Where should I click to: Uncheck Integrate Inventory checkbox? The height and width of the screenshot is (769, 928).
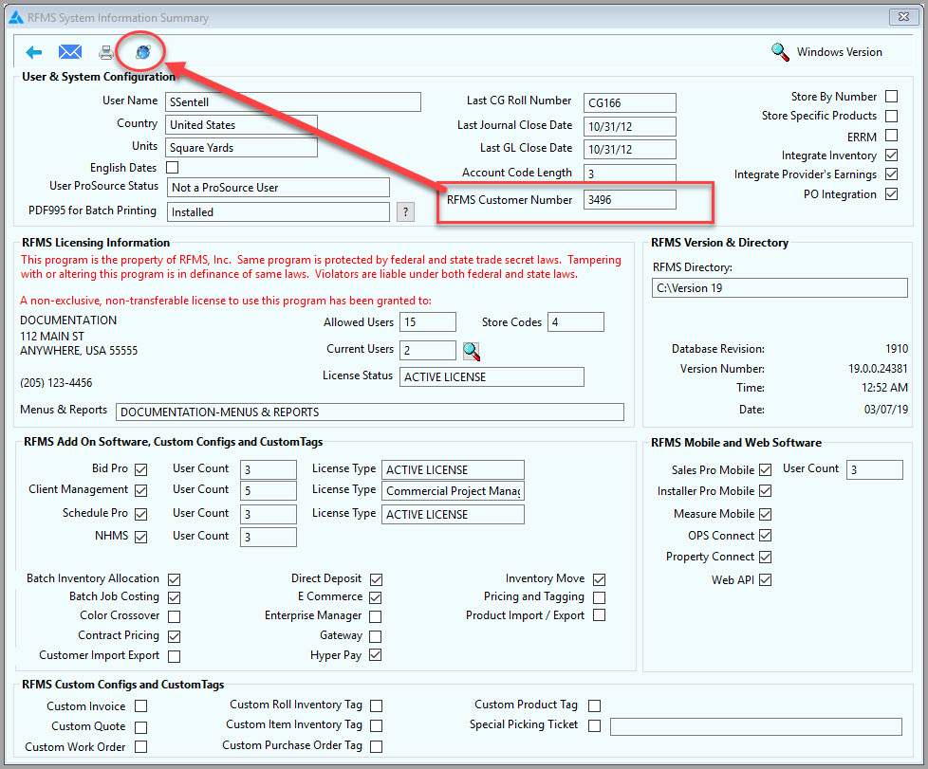tap(891, 155)
